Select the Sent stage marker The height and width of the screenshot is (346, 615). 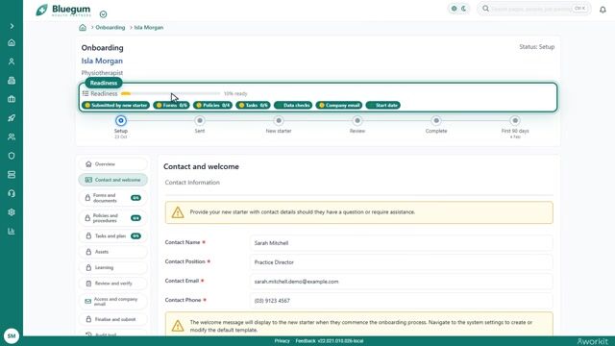(200, 120)
